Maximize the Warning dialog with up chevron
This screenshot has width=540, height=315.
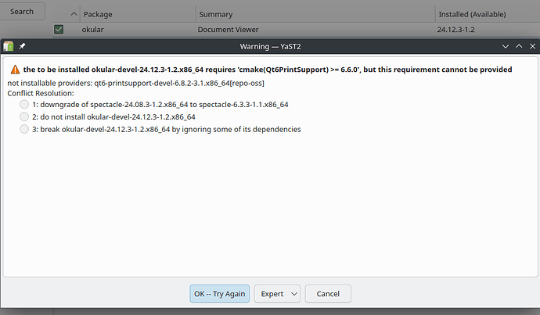coord(519,46)
